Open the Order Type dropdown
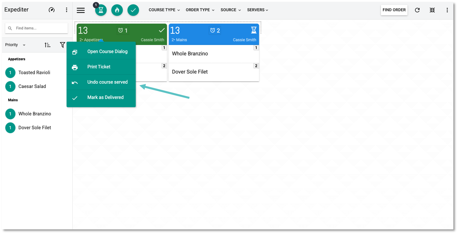 200,10
